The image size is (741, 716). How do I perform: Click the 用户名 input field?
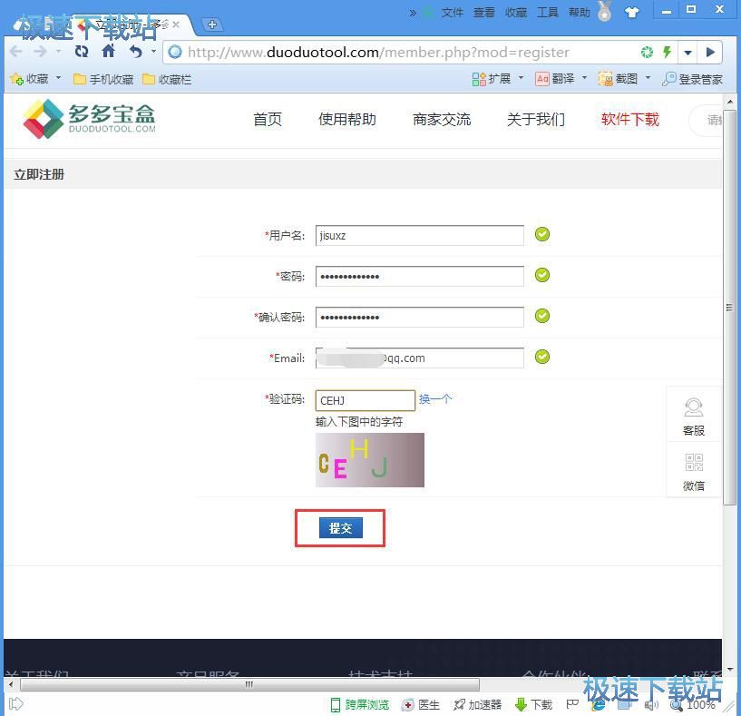pos(420,236)
